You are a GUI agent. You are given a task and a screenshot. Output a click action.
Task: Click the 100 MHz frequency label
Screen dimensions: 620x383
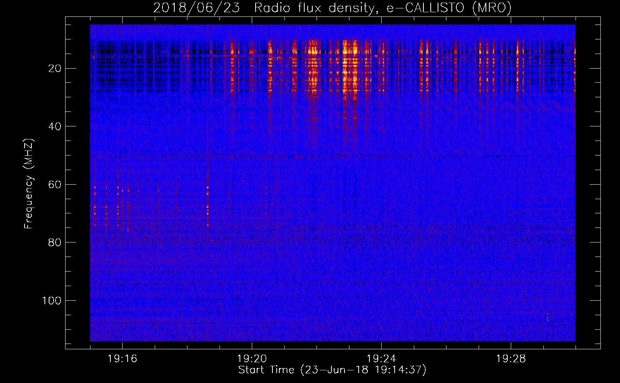(52, 301)
